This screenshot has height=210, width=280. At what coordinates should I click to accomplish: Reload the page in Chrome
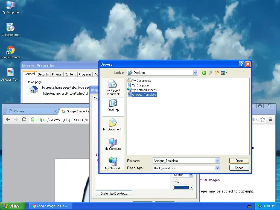point(24,119)
